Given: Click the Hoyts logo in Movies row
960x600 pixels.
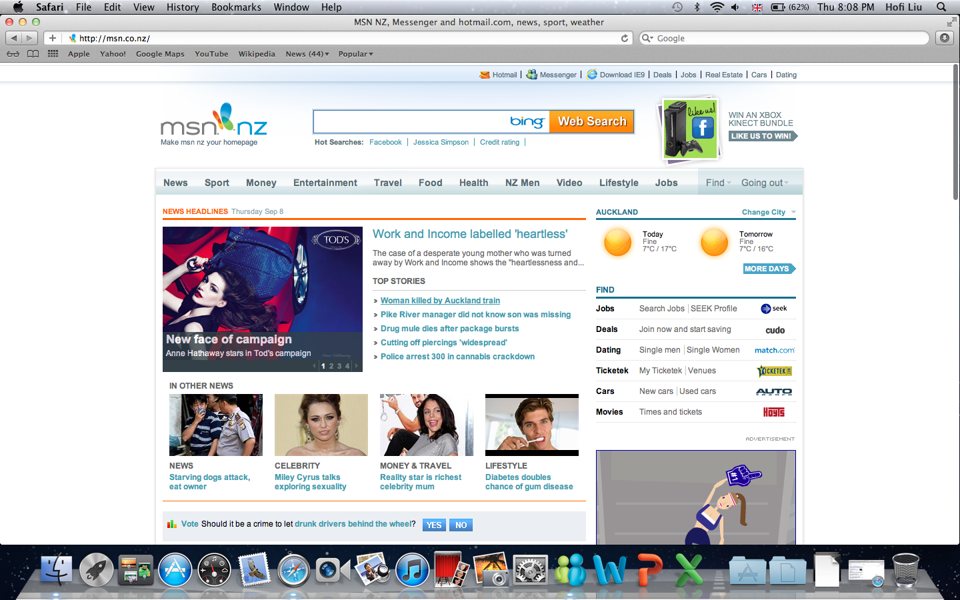Looking at the screenshot, I should point(774,412).
